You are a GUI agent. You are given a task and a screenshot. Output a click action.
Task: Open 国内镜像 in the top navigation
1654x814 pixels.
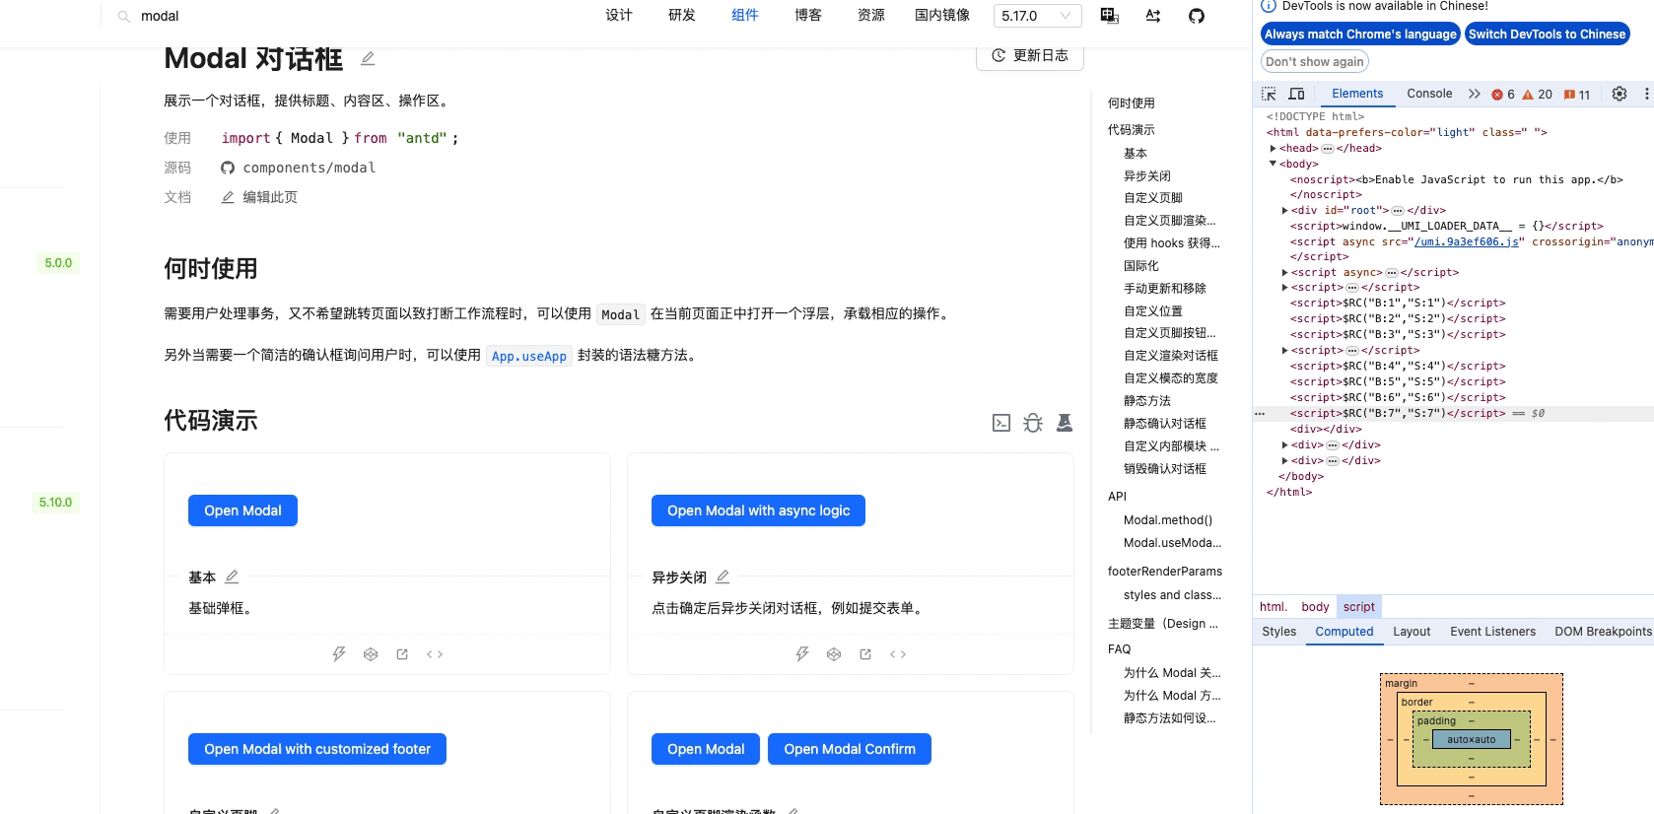pyautogui.click(x=942, y=16)
